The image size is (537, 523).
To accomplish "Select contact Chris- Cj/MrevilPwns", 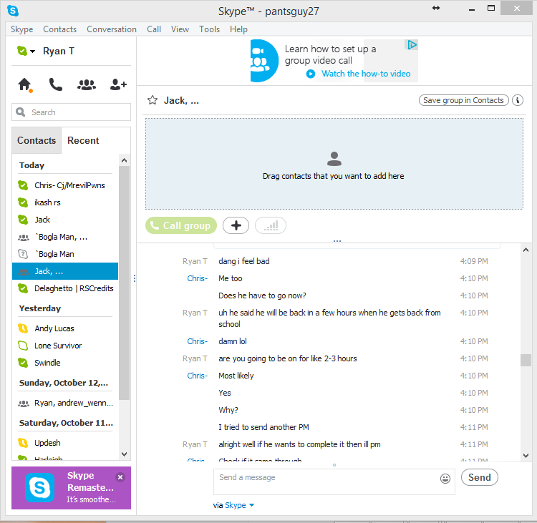I will (x=65, y=185).
